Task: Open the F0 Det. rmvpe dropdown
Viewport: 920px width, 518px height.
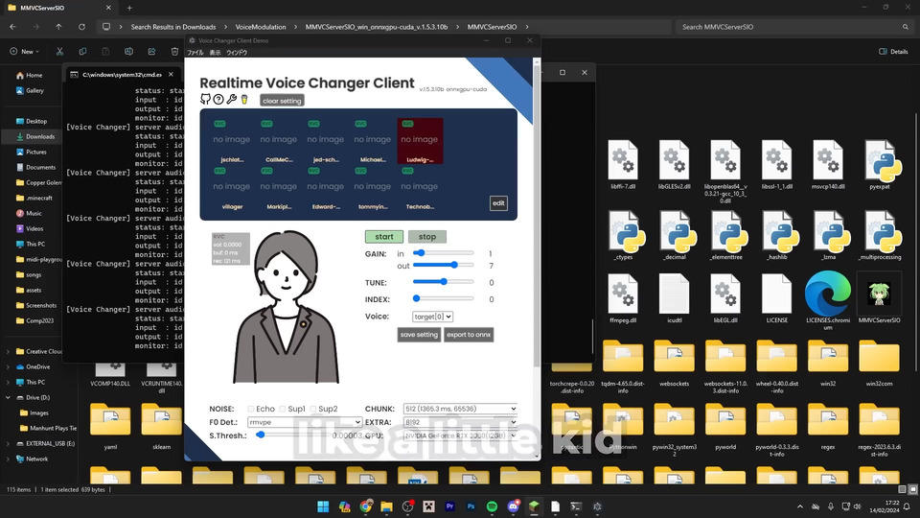Action: pyautogui.click(x=305, y=422)
